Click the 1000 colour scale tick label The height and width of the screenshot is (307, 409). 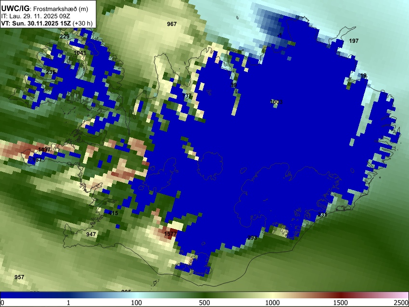[x=272, y=303]
